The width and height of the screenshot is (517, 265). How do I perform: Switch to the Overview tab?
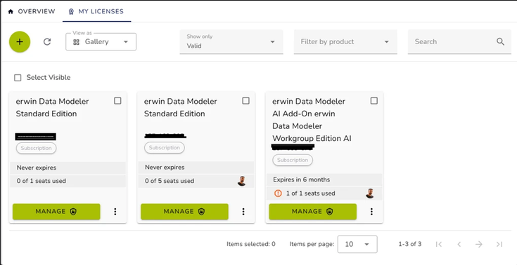(x=32, y=11)
